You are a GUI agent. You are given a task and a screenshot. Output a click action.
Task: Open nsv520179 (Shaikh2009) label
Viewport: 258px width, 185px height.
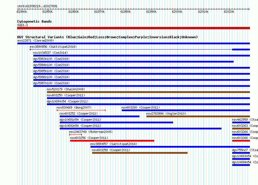point(66,89)
